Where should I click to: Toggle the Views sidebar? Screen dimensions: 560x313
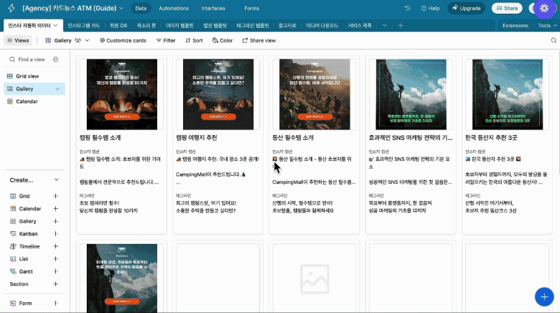(x=18, y=41)
